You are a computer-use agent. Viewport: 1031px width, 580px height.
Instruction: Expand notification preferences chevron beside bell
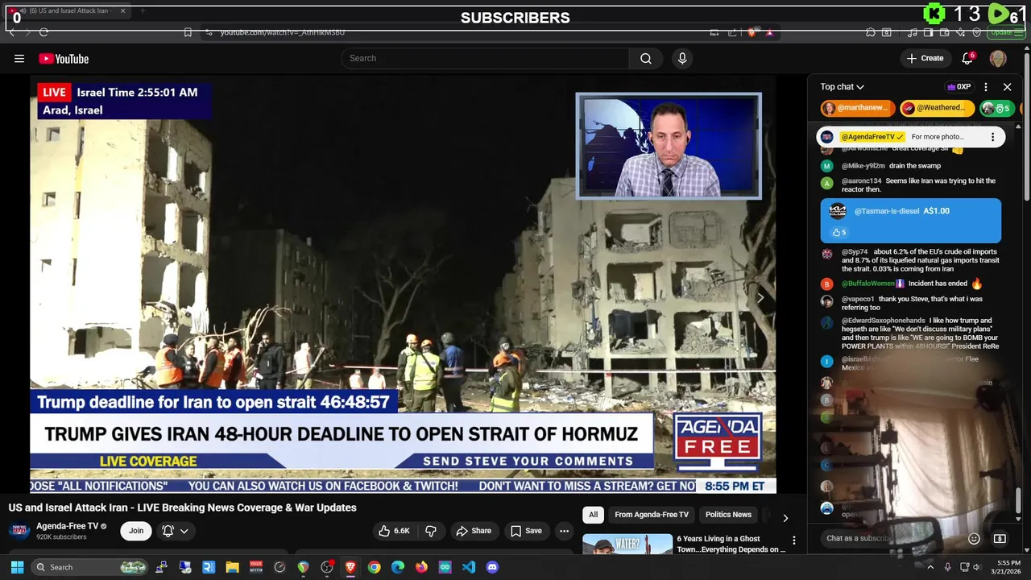184,531
